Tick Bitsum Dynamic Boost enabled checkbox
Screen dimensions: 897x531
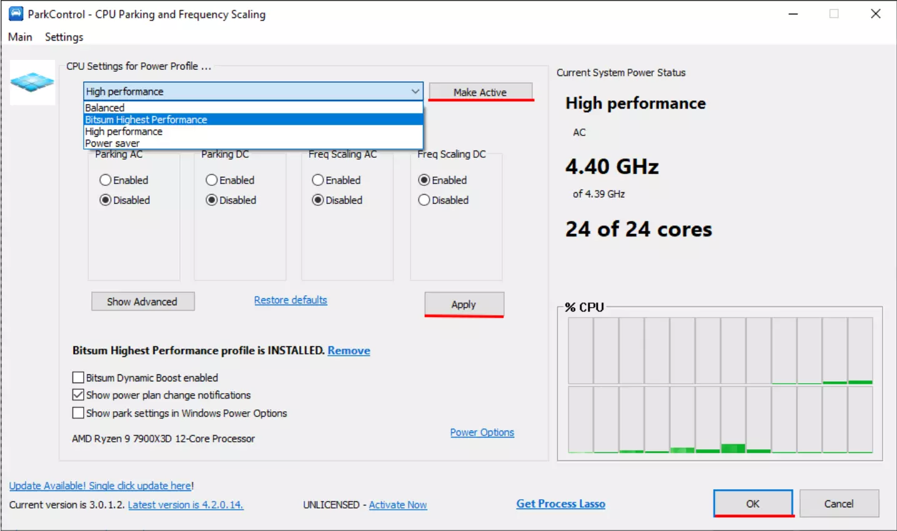(x=79, y=378)
